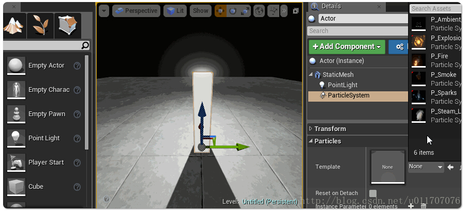This screenshot has height=211, width=466.
Task: Open help for Cube
Action: [77, 187]
